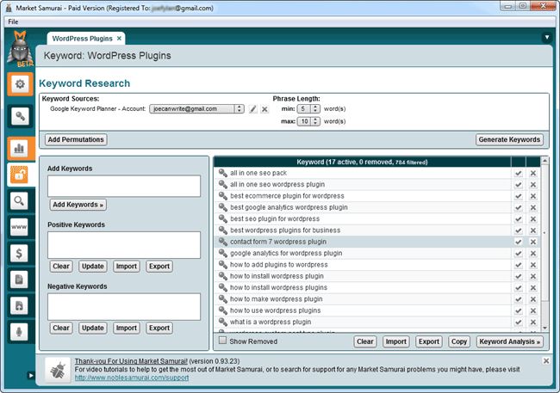This screenshot has height=393, width=560.
Task: Toggle checkmark for how to use wordpress plugins
Action: [518, 310]
